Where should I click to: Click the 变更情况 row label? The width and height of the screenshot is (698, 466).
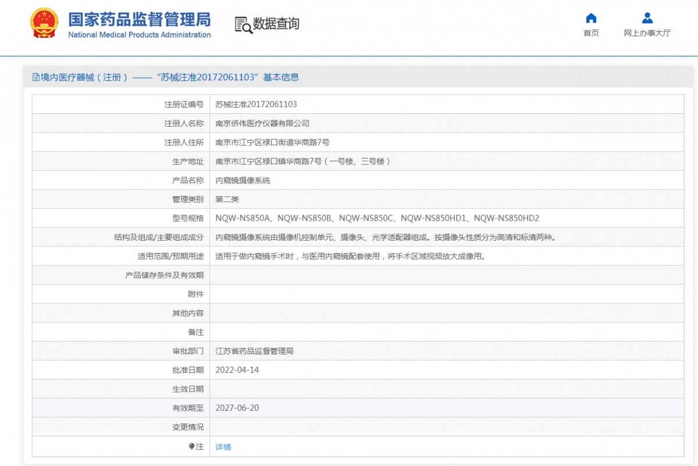pyautogui.click(x=188, y=427)
